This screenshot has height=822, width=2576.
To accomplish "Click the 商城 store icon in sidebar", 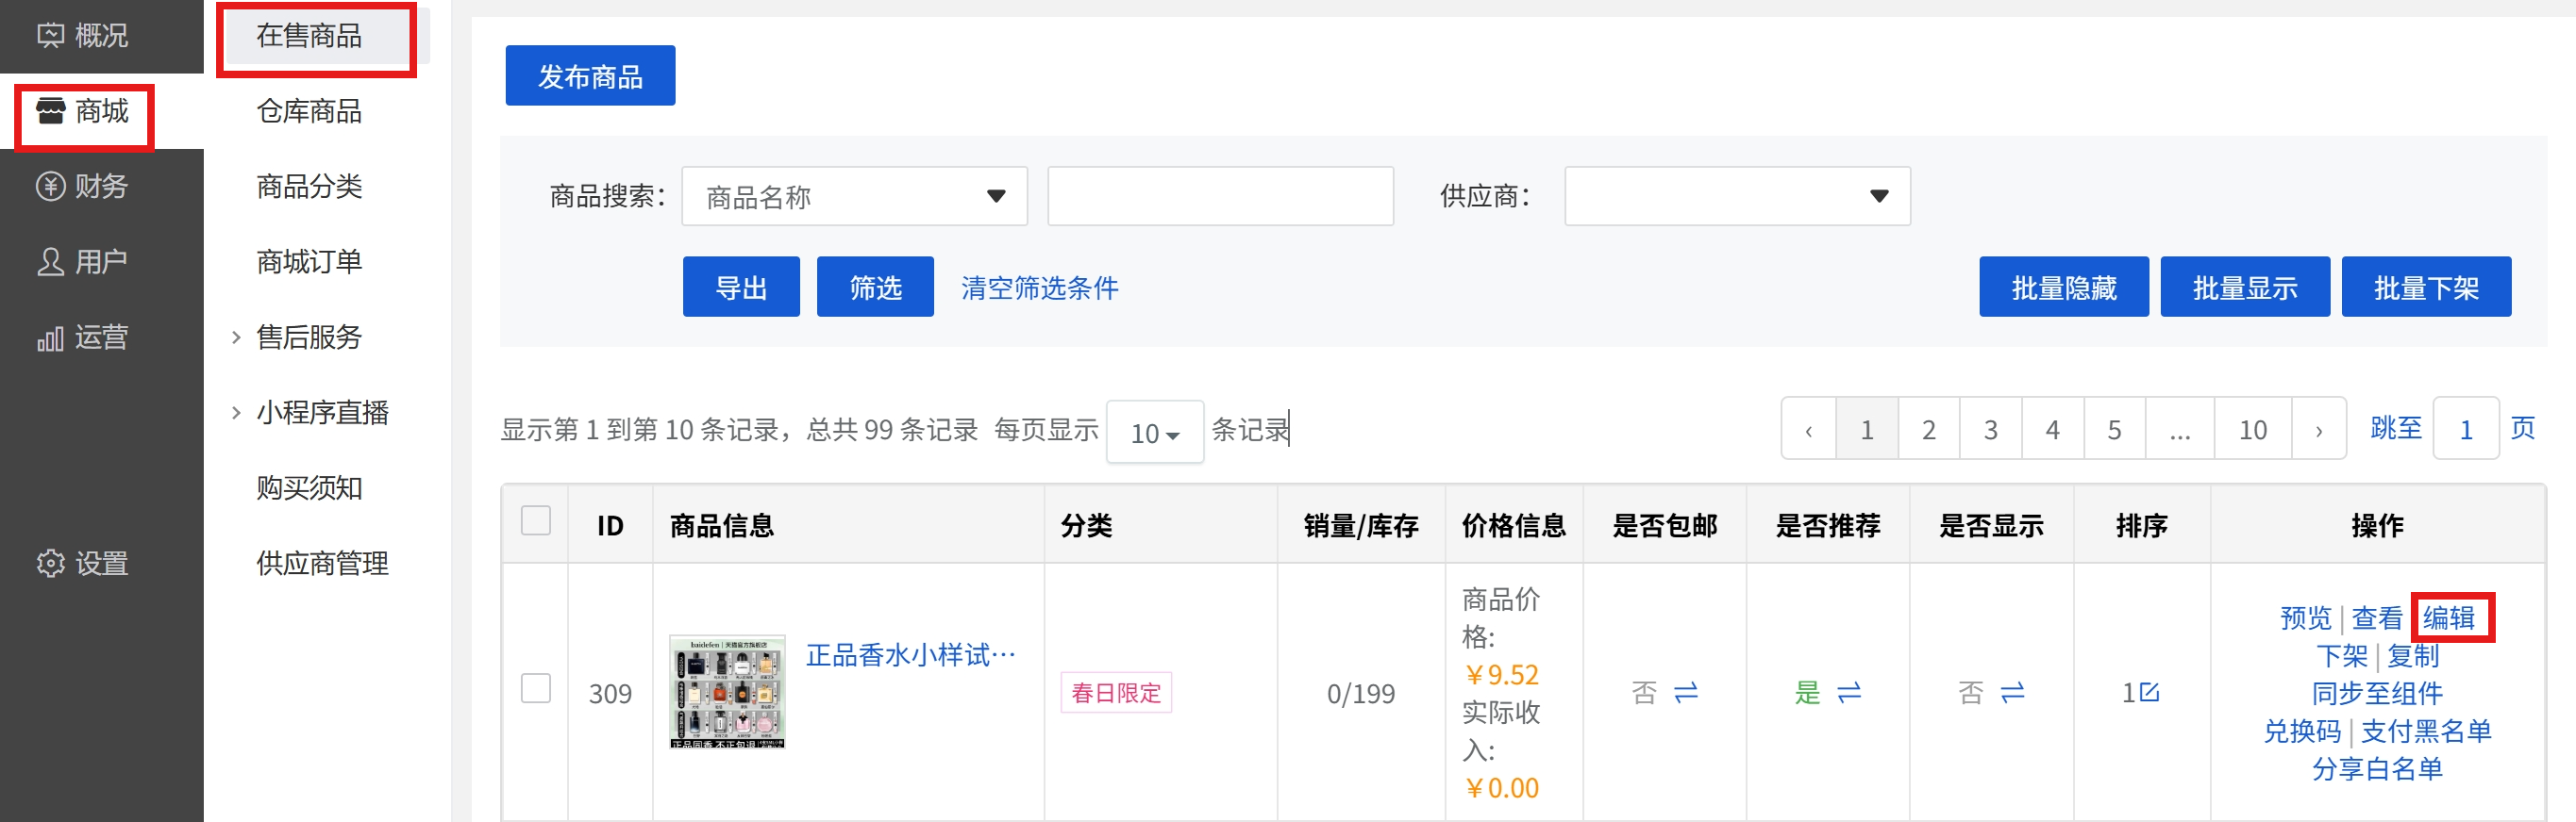I will [x=50, y=111].
